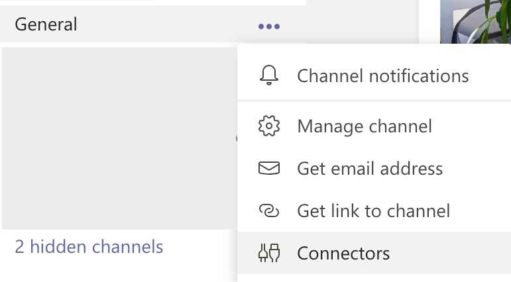The height and width of the screenshot is (282, 511).
Task: Show the 2 hidden channels
Action: pos(89,246)
